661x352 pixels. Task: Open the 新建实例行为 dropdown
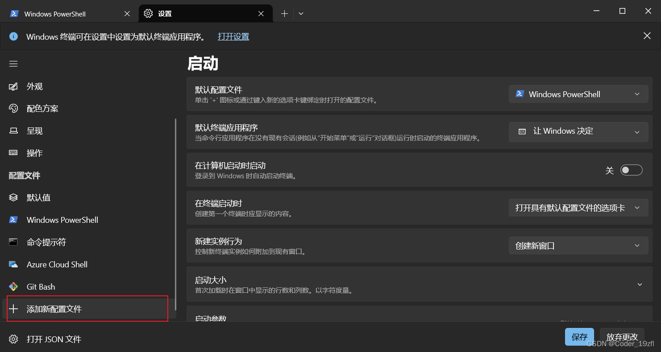[578, 246]
